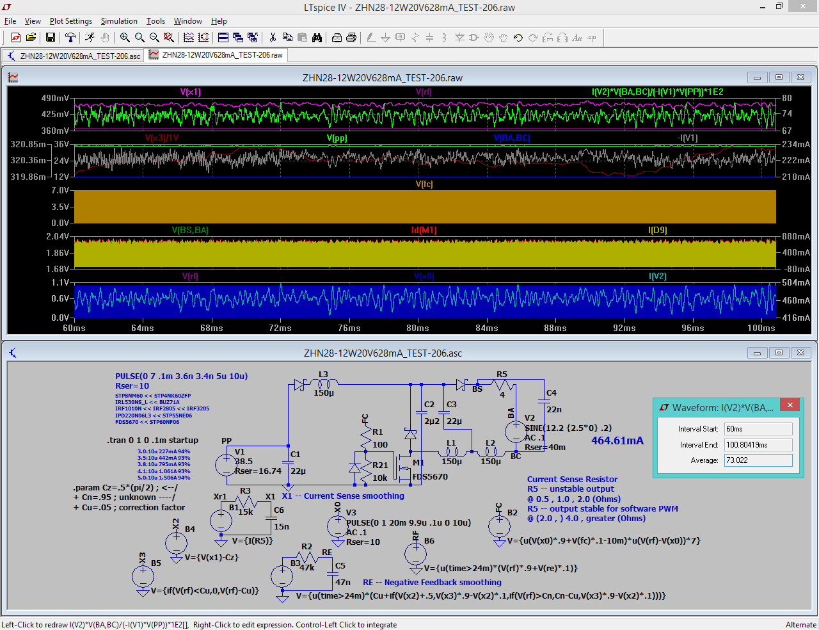819x630 pixels.
Task: Halt simulation with the hand icon
Action: click(x=105, y=38)
